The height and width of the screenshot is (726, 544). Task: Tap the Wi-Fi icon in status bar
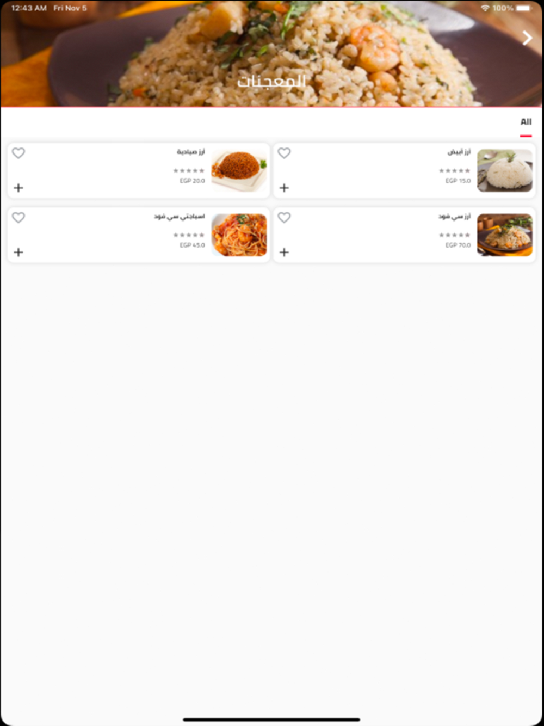(x=485, y=8)
